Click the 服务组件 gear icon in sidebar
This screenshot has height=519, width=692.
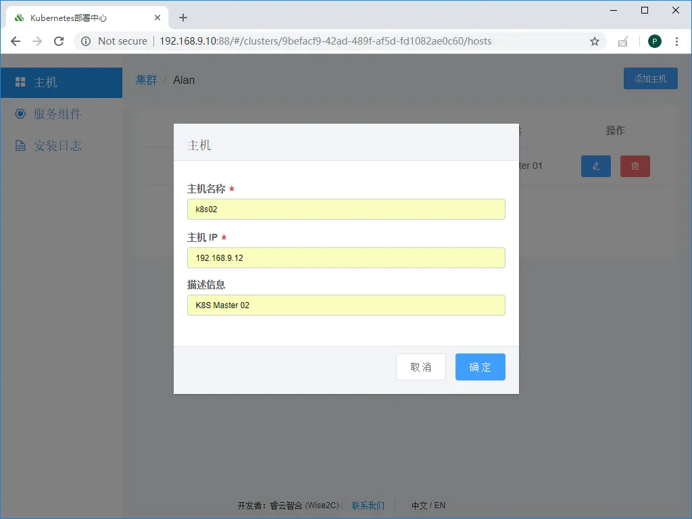click(x=20, y=114)
